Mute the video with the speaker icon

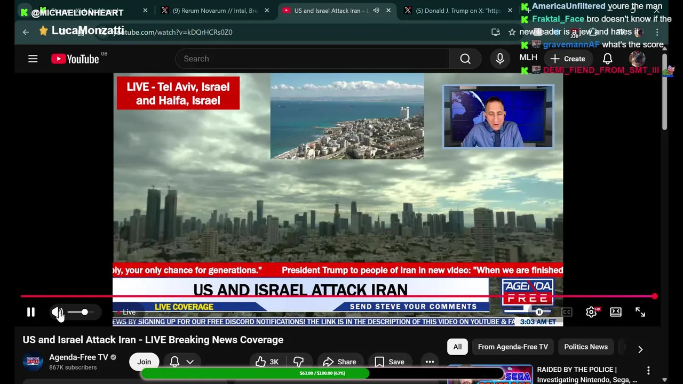57,312
